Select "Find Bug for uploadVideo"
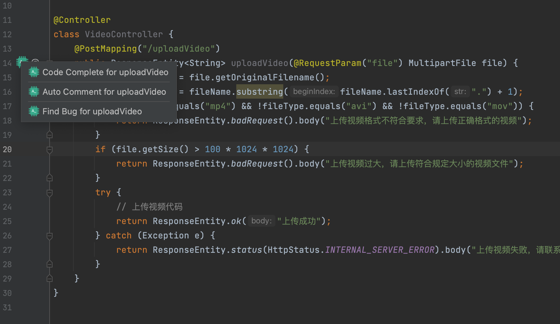Screen dimensions: 560x324 [x=92, y=111]
